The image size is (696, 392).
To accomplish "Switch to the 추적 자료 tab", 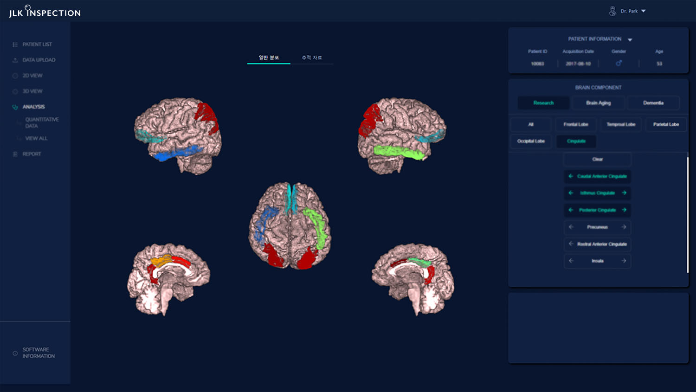I will click(x=312, y=58).
